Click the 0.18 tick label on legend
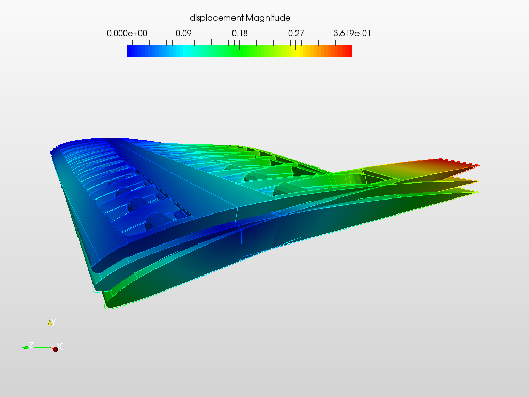 (x=240, y=34)
